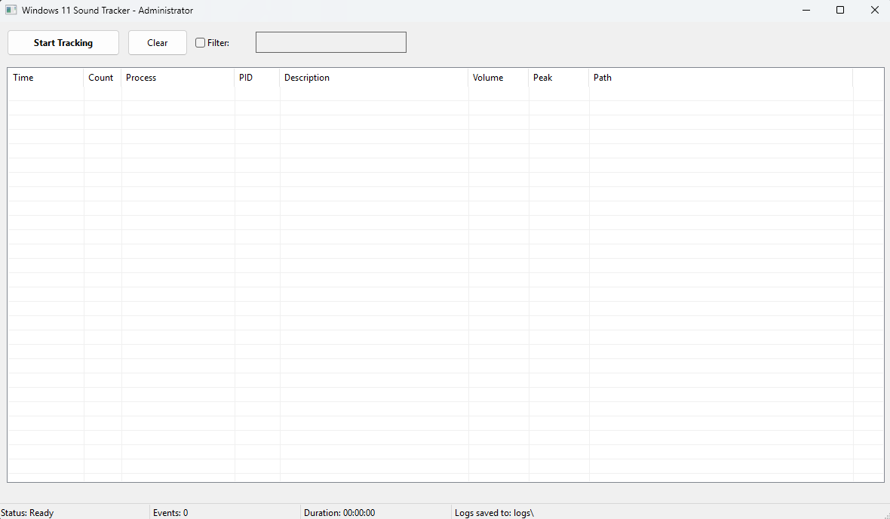Viewport: 890px width, 519px height.
Task: Sort by the Peak column header
Action: coord(559,77)
